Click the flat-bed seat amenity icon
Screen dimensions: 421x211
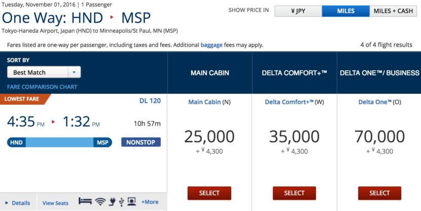point(85,201)
